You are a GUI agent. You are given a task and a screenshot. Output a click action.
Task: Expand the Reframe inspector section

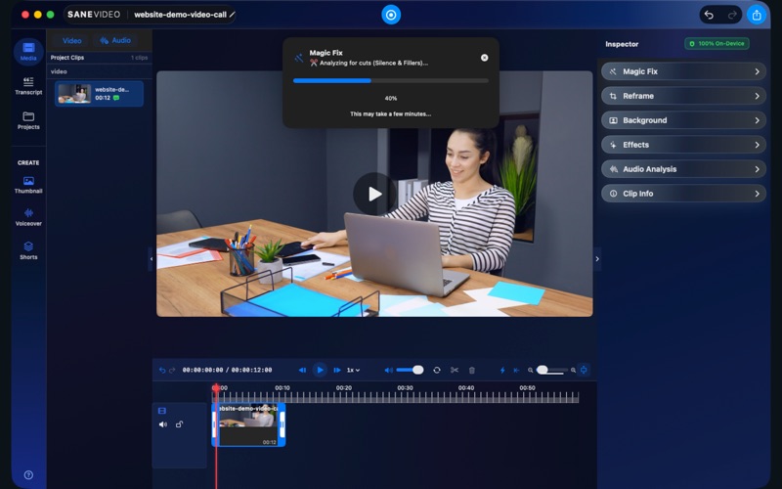pos(683,96)
